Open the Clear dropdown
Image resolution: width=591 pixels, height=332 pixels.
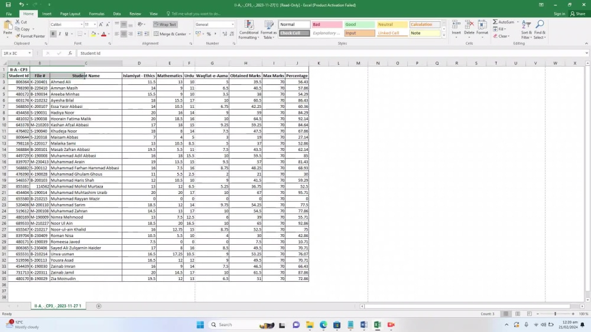click(502, 36)
